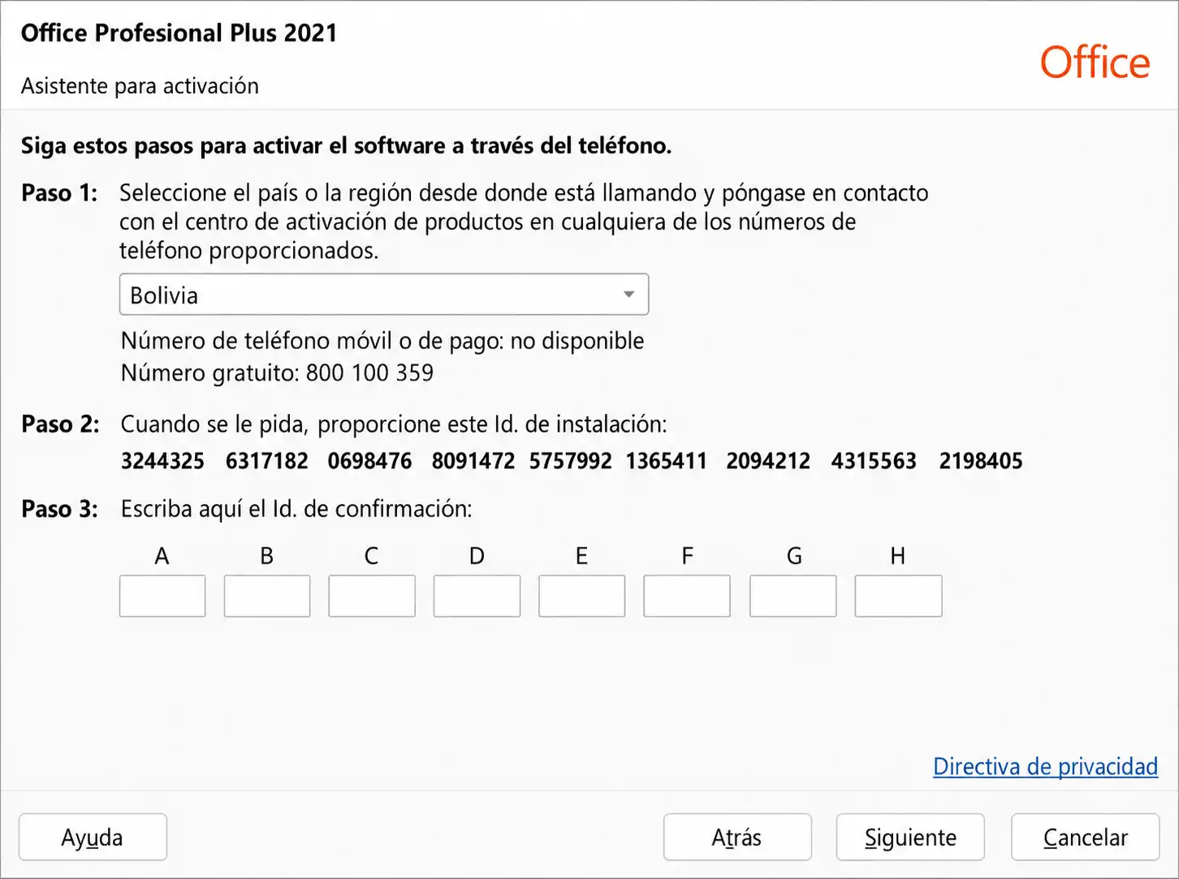Click the 'Número de teléfono móvil' line

pos(382,341)
